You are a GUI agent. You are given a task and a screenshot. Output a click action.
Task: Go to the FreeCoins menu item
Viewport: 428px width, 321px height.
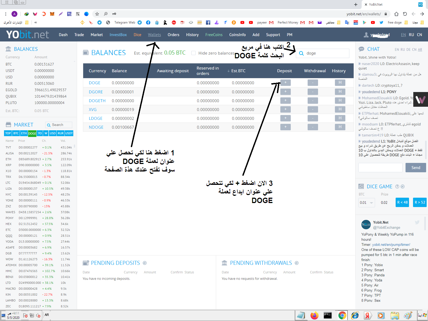point(214,35)
